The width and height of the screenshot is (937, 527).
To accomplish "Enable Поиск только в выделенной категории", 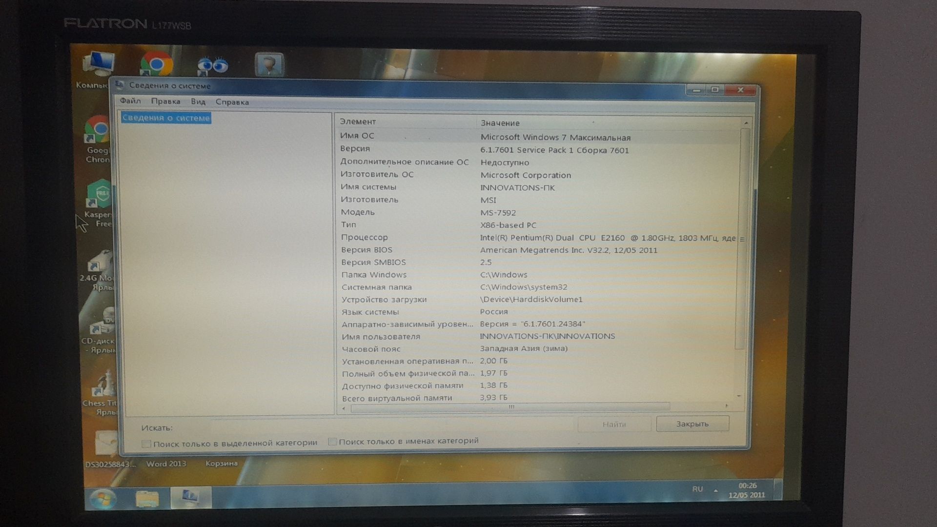I will pos(146,444).
